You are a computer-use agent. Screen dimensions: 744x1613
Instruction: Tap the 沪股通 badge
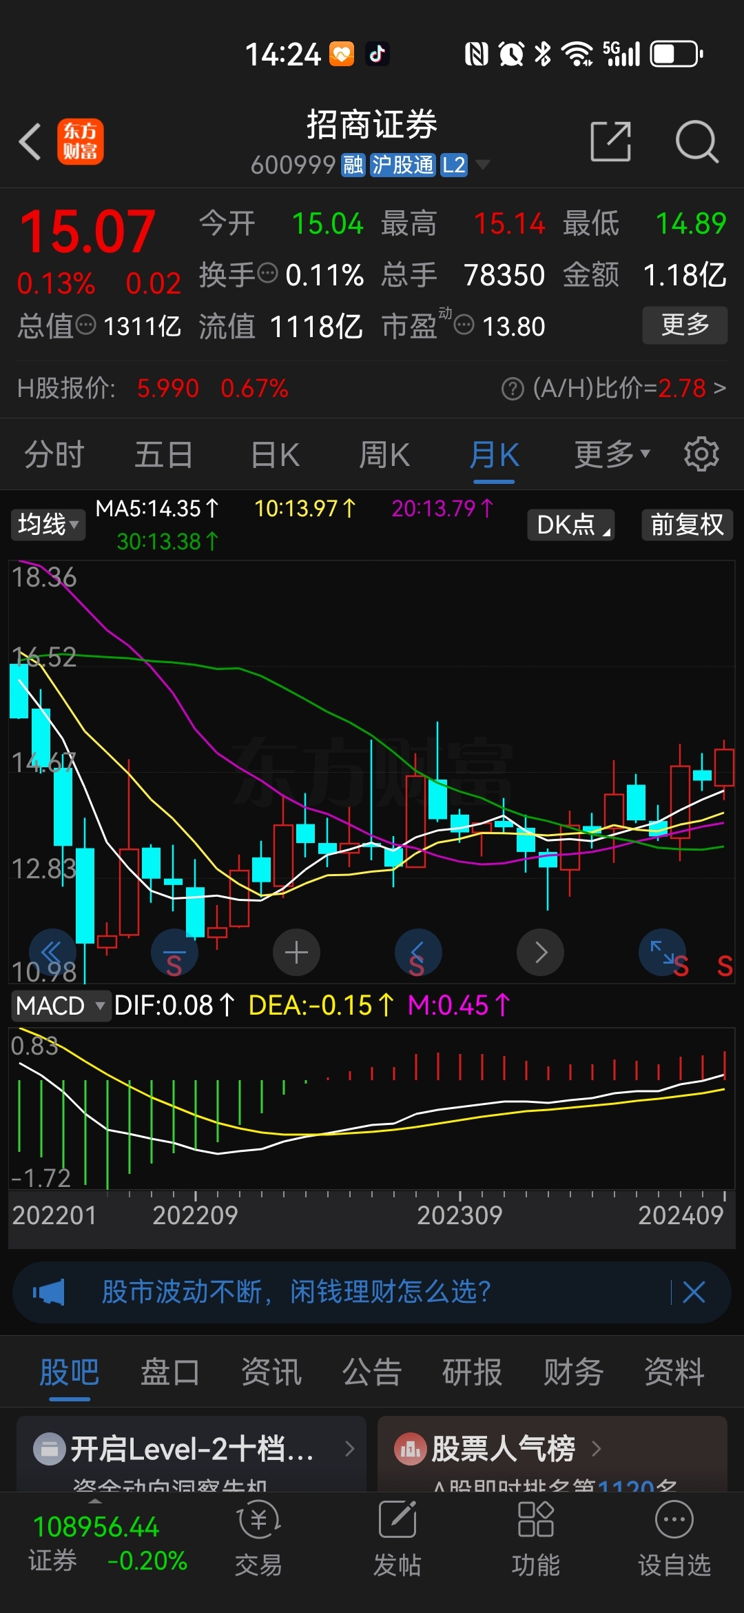coord(402,165)
